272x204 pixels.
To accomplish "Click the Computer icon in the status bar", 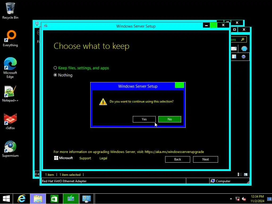I will [x=213, y=181].
